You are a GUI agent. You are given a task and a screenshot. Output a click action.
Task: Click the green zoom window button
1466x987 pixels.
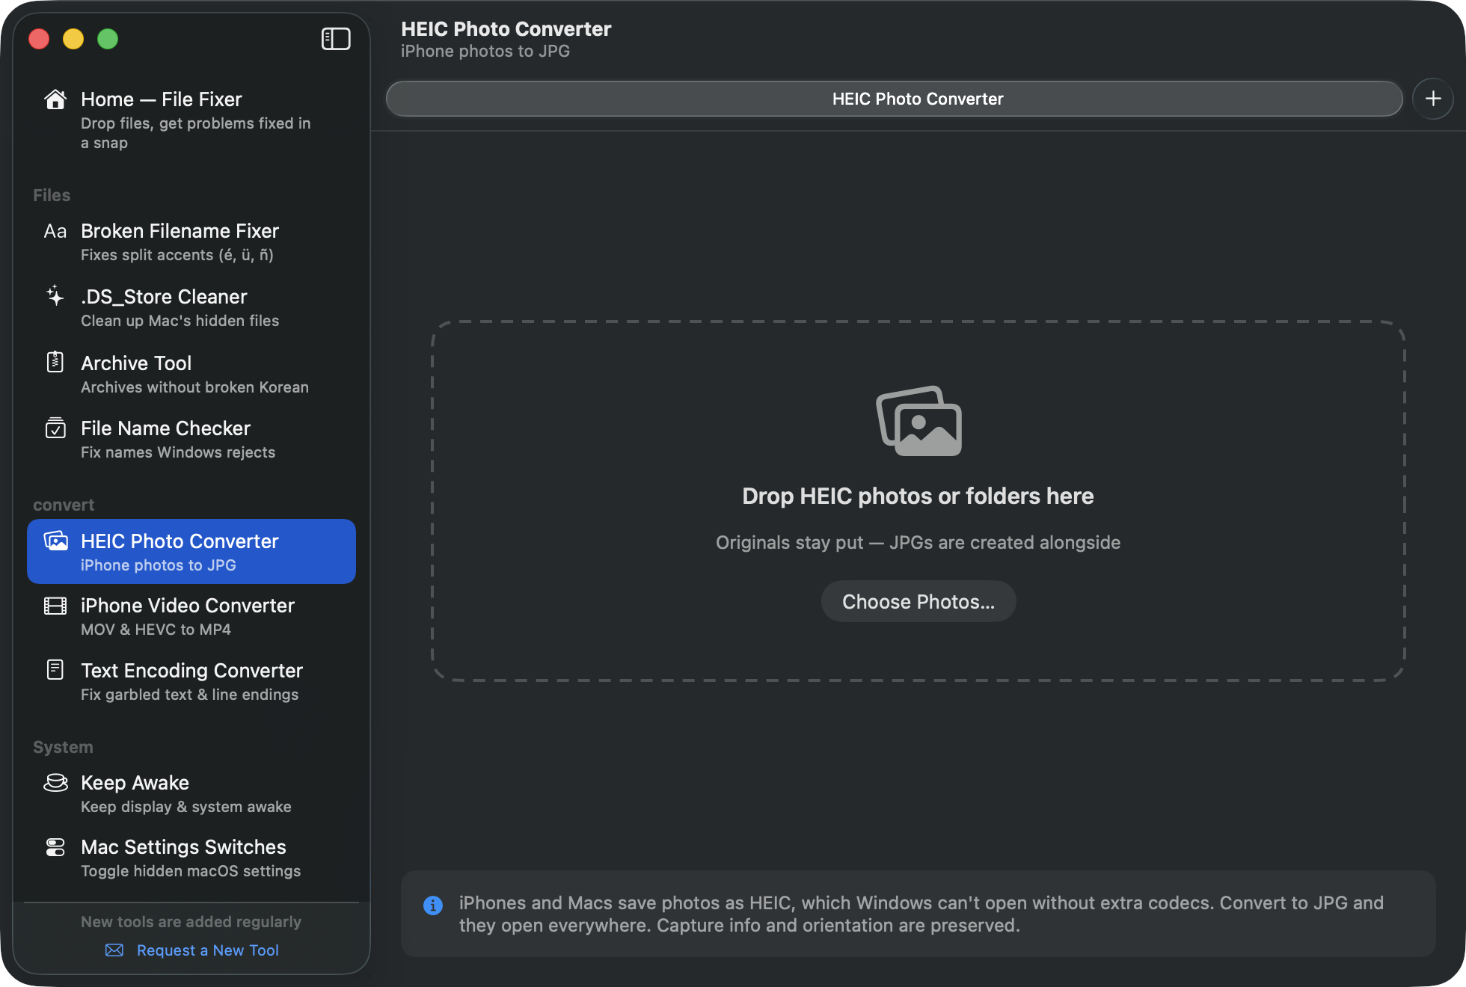click(x=108, y=39)
